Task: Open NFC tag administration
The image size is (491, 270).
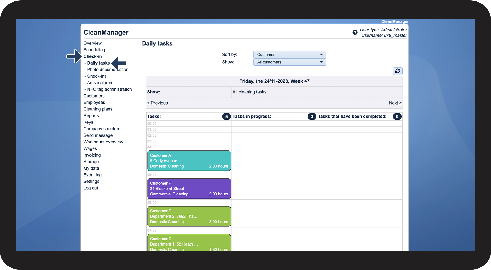Action: pyautogui.click(x=109, y=89)
